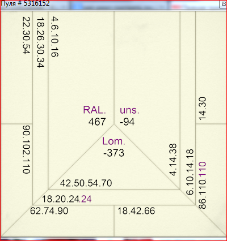Click the entry 42.50.54.70
This screenshot has width=227, height=241.
pyautogui.click(x=86, y=183)
